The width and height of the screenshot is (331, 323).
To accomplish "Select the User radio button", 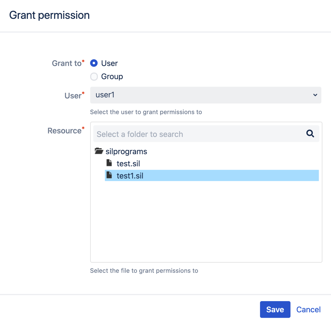I will coord(94,63).
